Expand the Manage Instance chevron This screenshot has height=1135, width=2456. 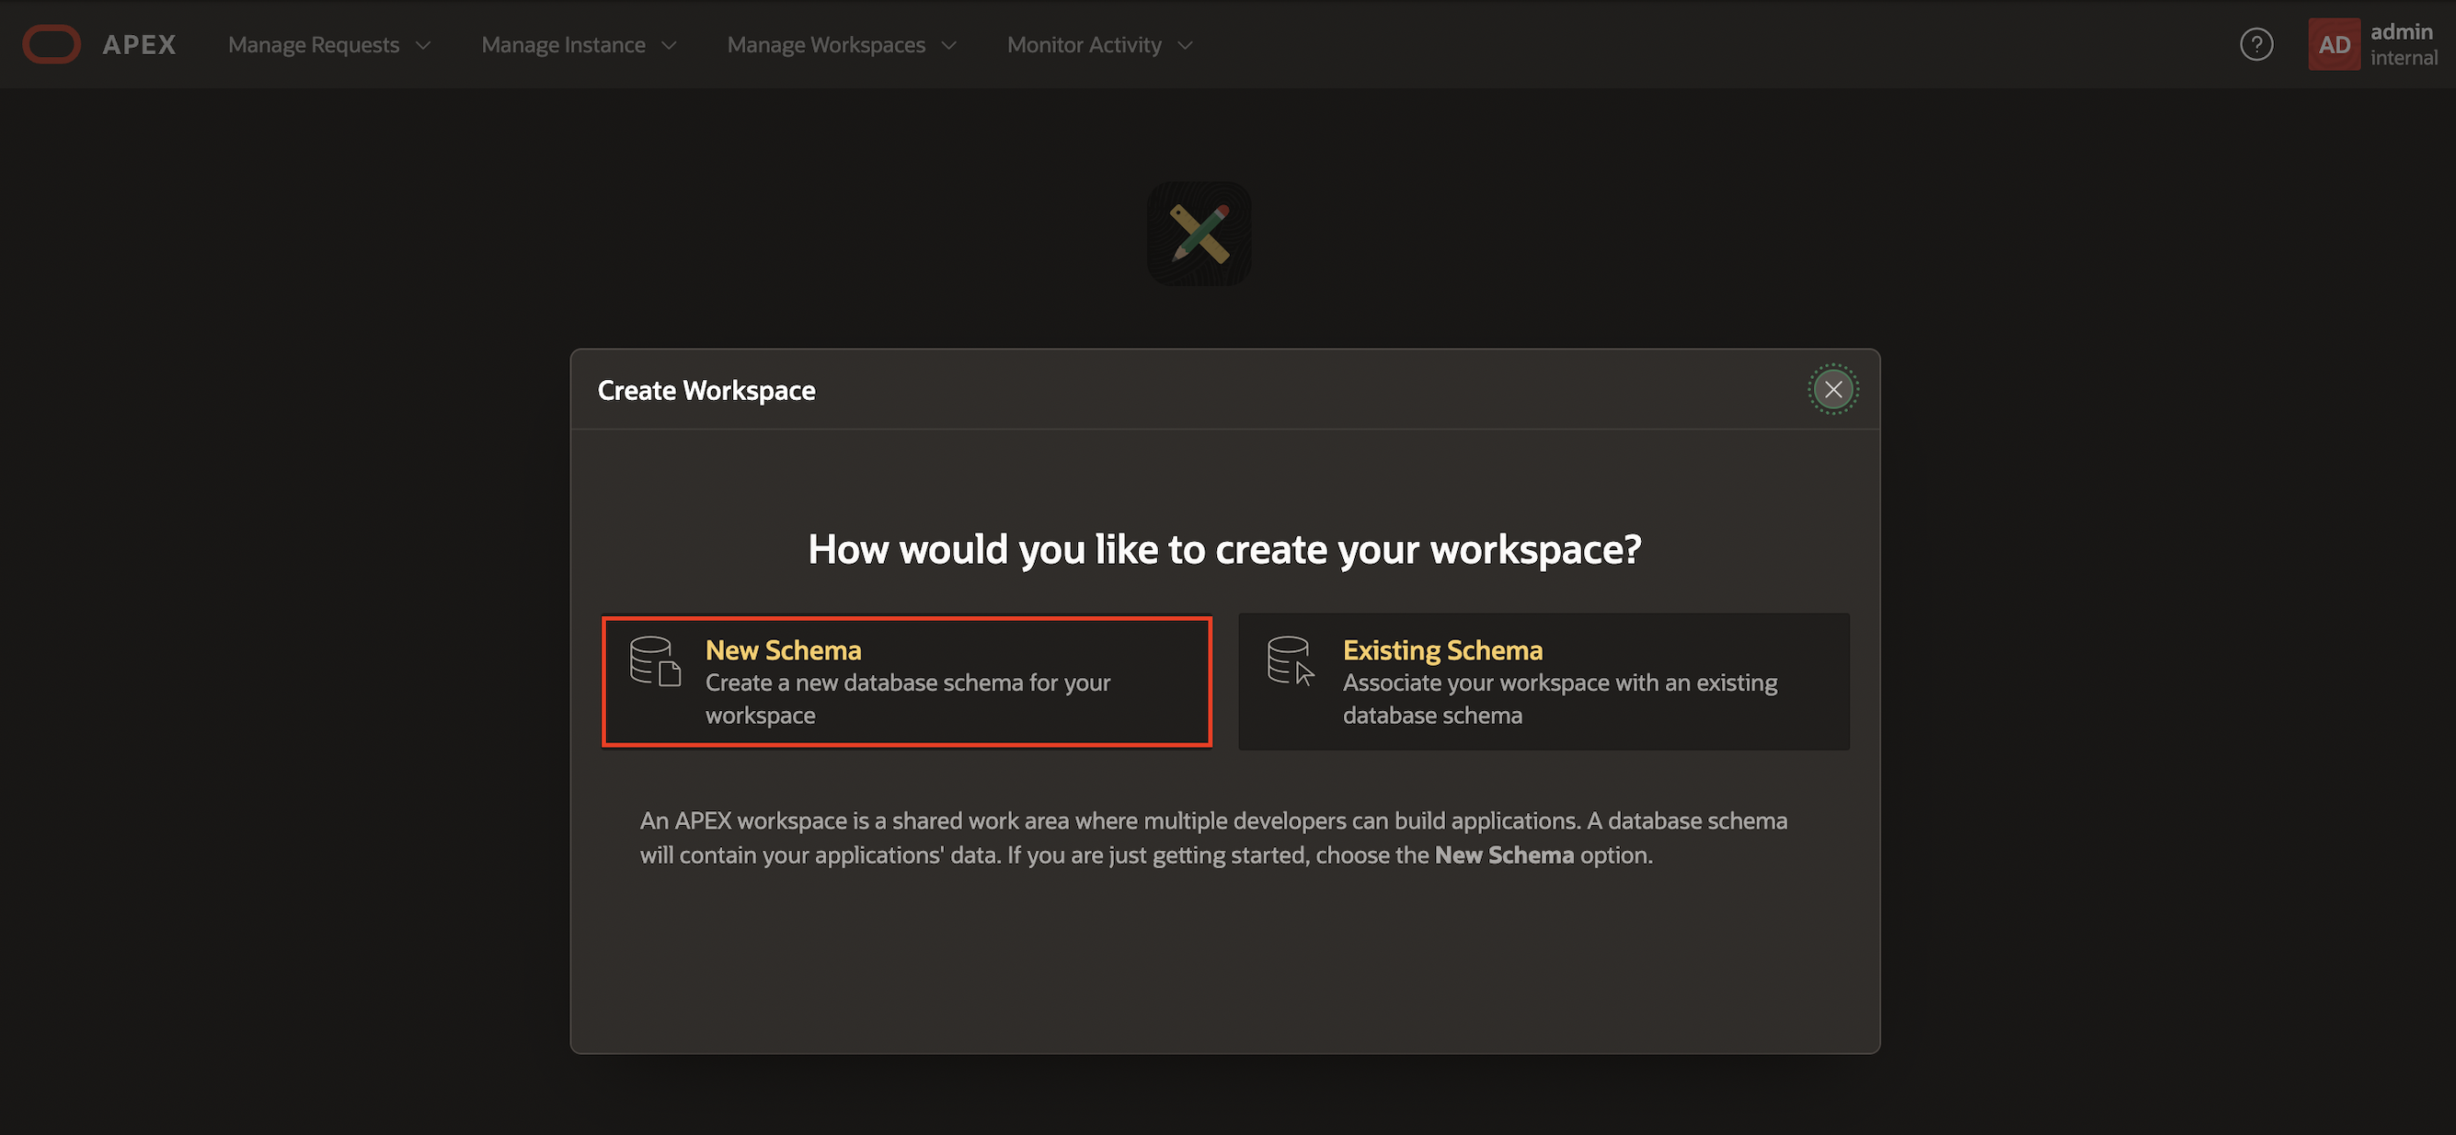click(x=670, y=46)
